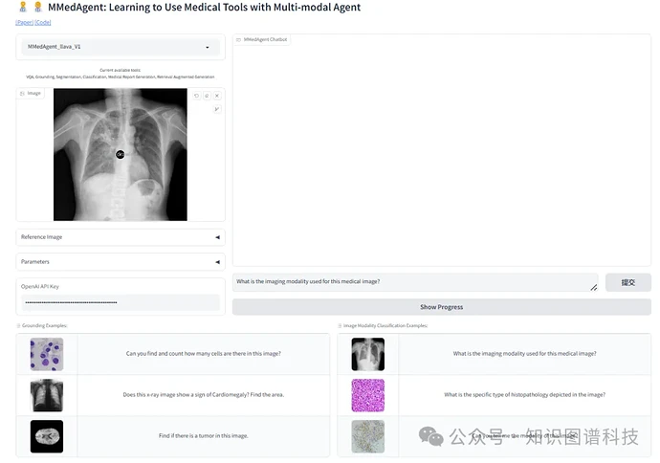The width and height of the screenshot is (660, 463).
Task: Remove the uploaded x-ray with the X icon
Action: pos(217,96)
